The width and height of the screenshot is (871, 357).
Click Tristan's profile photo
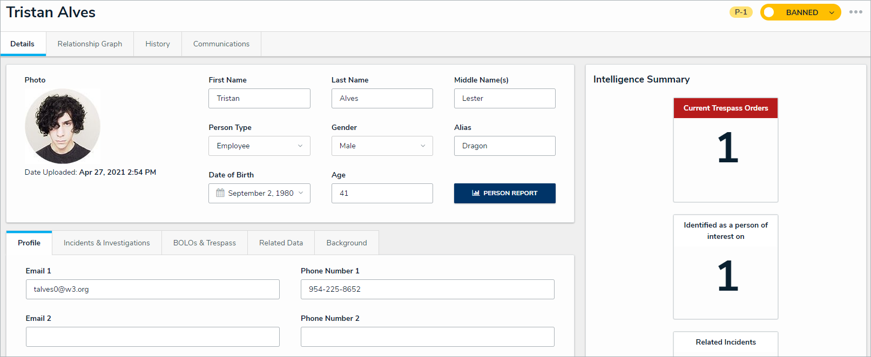click(x=63, y=126)
